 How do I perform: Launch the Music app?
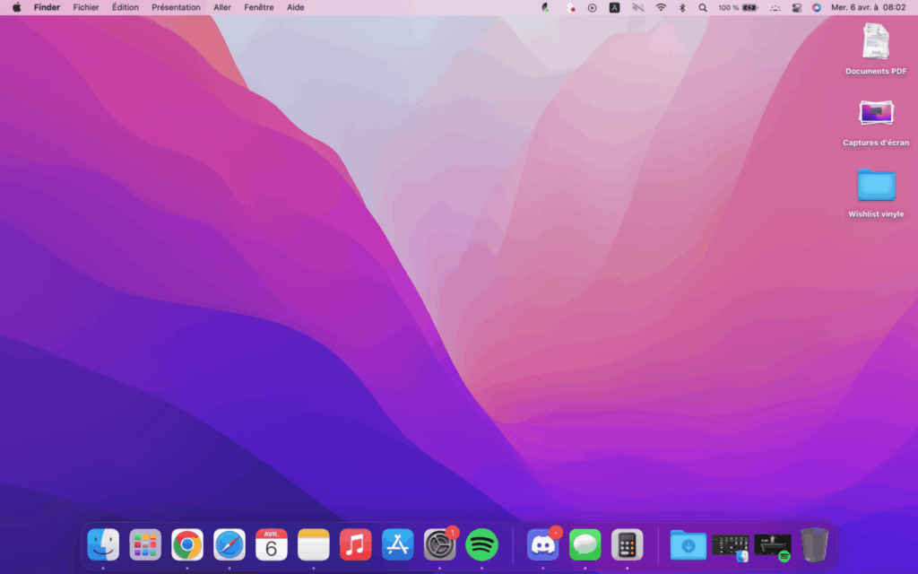point(356,544)
